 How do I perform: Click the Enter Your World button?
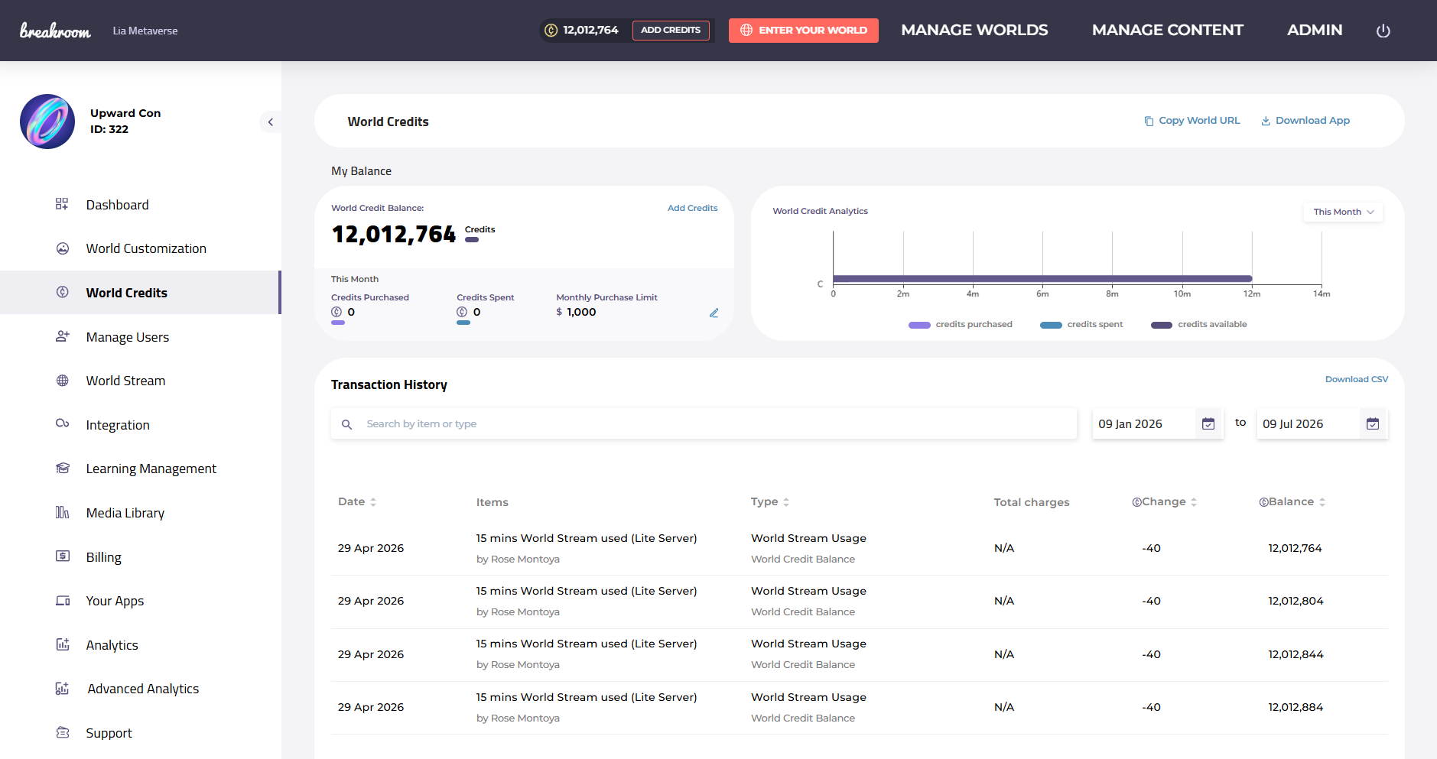coord(803,31)
